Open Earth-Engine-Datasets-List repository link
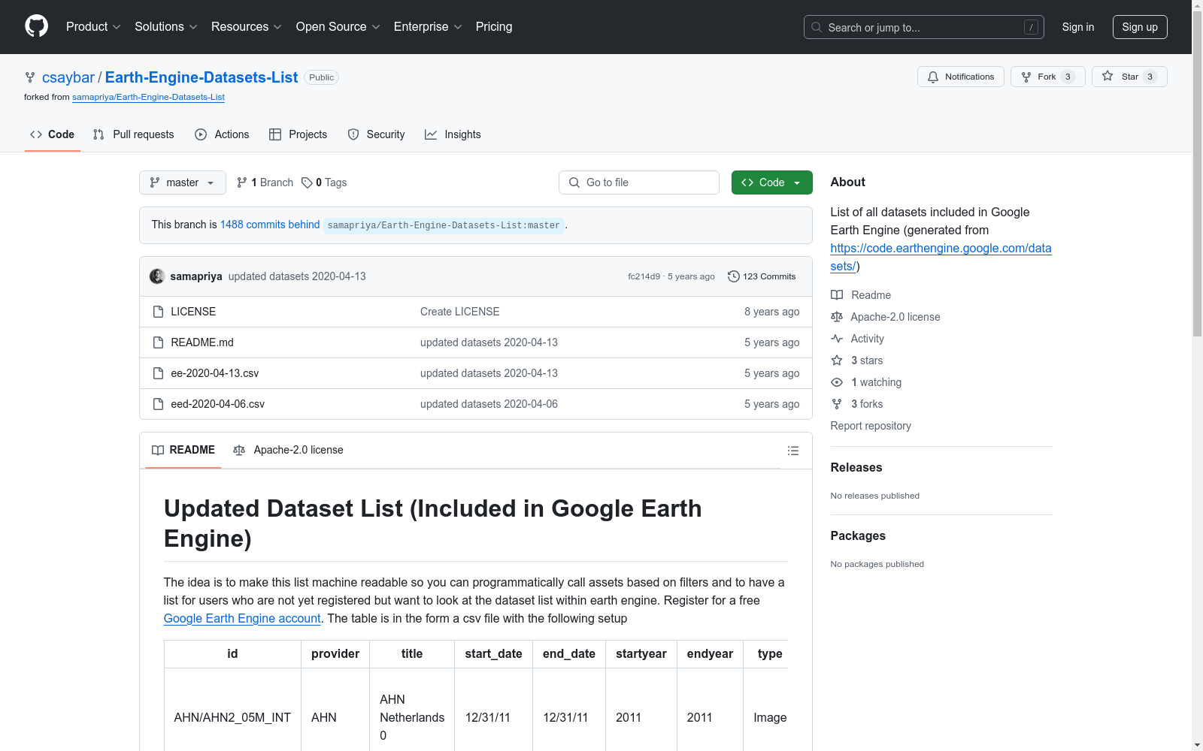1203x751 pixels. [x=202, y=77]
